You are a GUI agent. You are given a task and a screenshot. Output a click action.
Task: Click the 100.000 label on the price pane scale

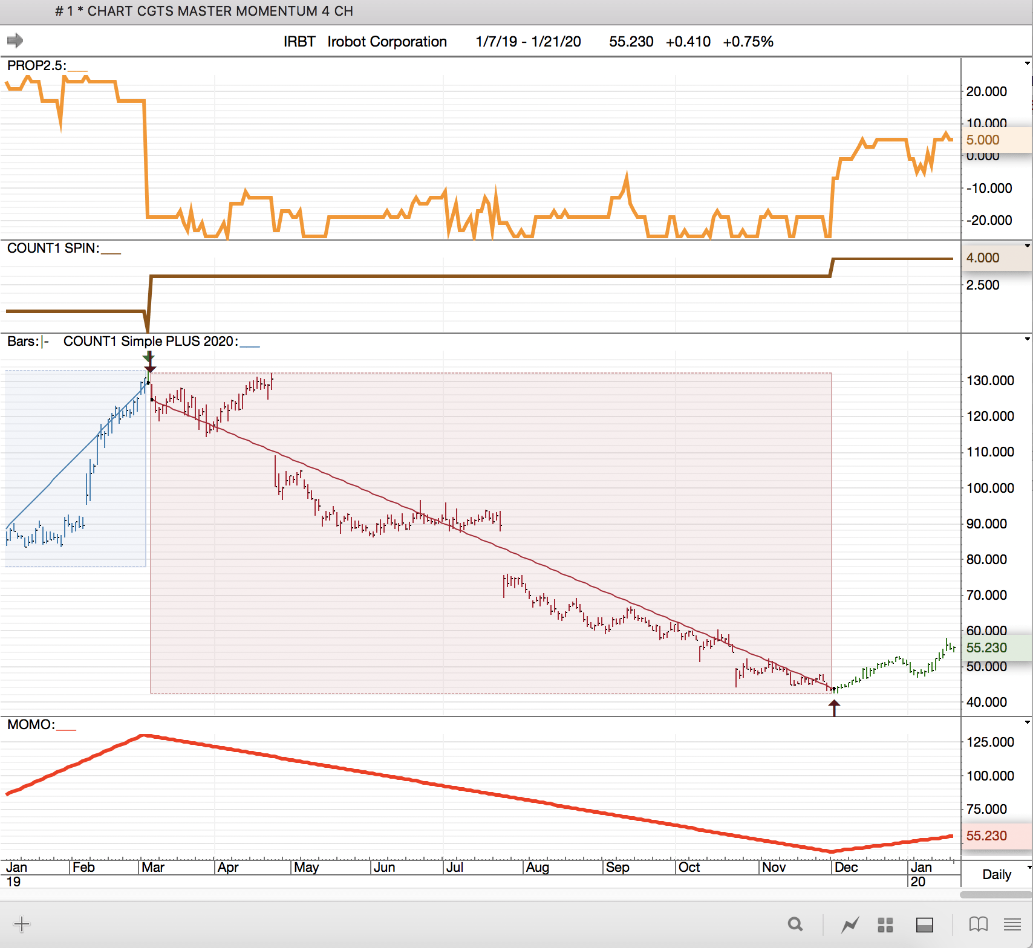(x=990, y=488)
